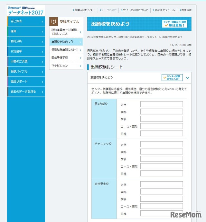Click the 学部 field for 合格安全校
206x222 pixels.
[162, 192]
